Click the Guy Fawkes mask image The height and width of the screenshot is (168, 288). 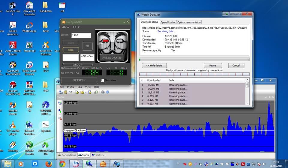tap(112, 46)
